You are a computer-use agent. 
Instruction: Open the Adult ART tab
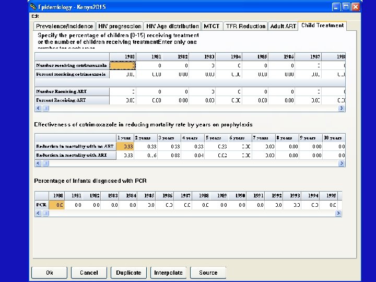pyautogui.click(x=283, y=26)
